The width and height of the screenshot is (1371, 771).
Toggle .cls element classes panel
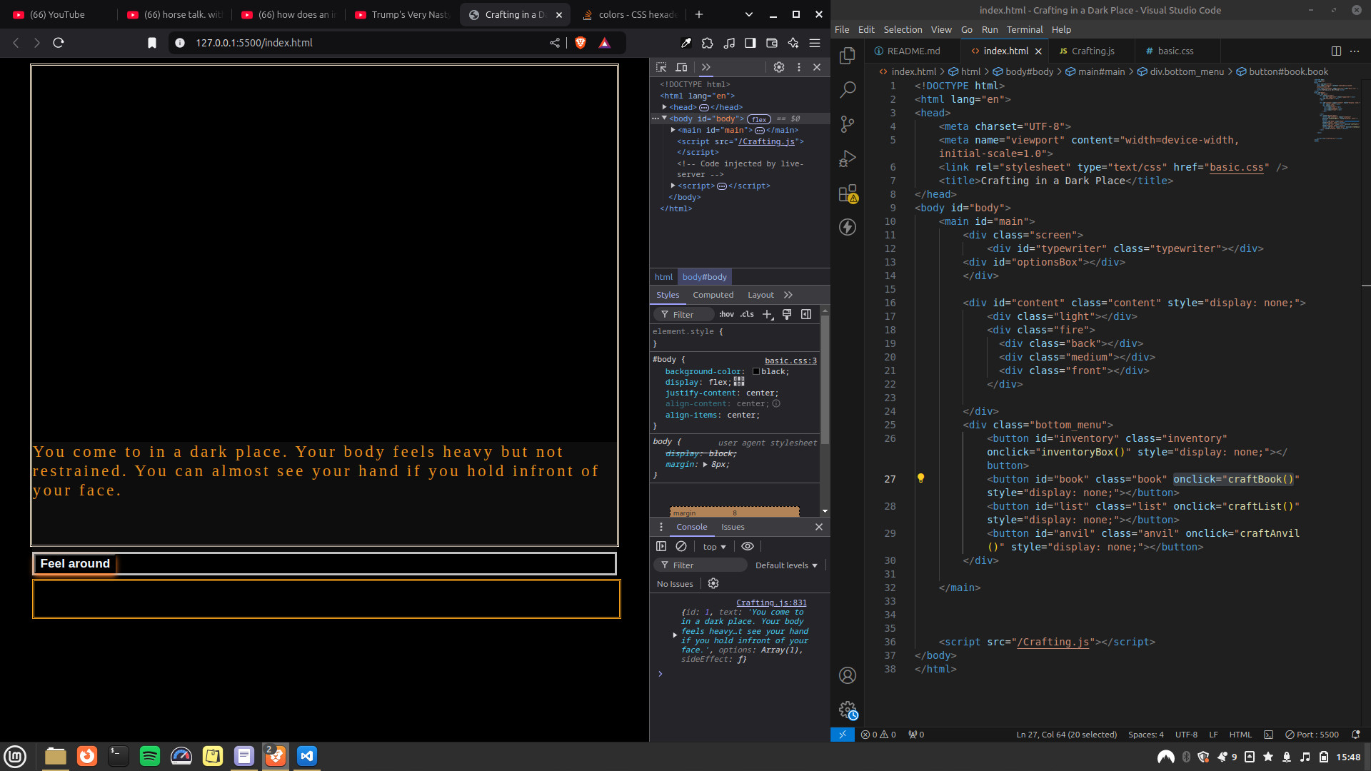tap(747, 314)
